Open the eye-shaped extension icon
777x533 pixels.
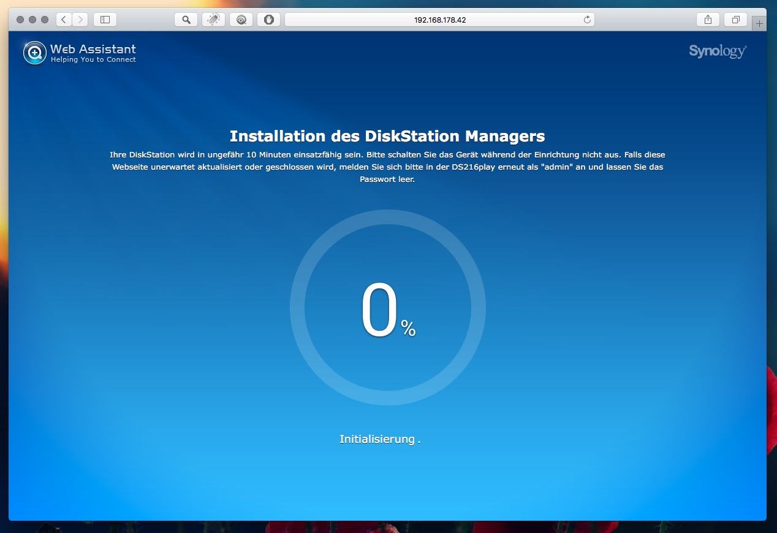(x=241, y=20)
